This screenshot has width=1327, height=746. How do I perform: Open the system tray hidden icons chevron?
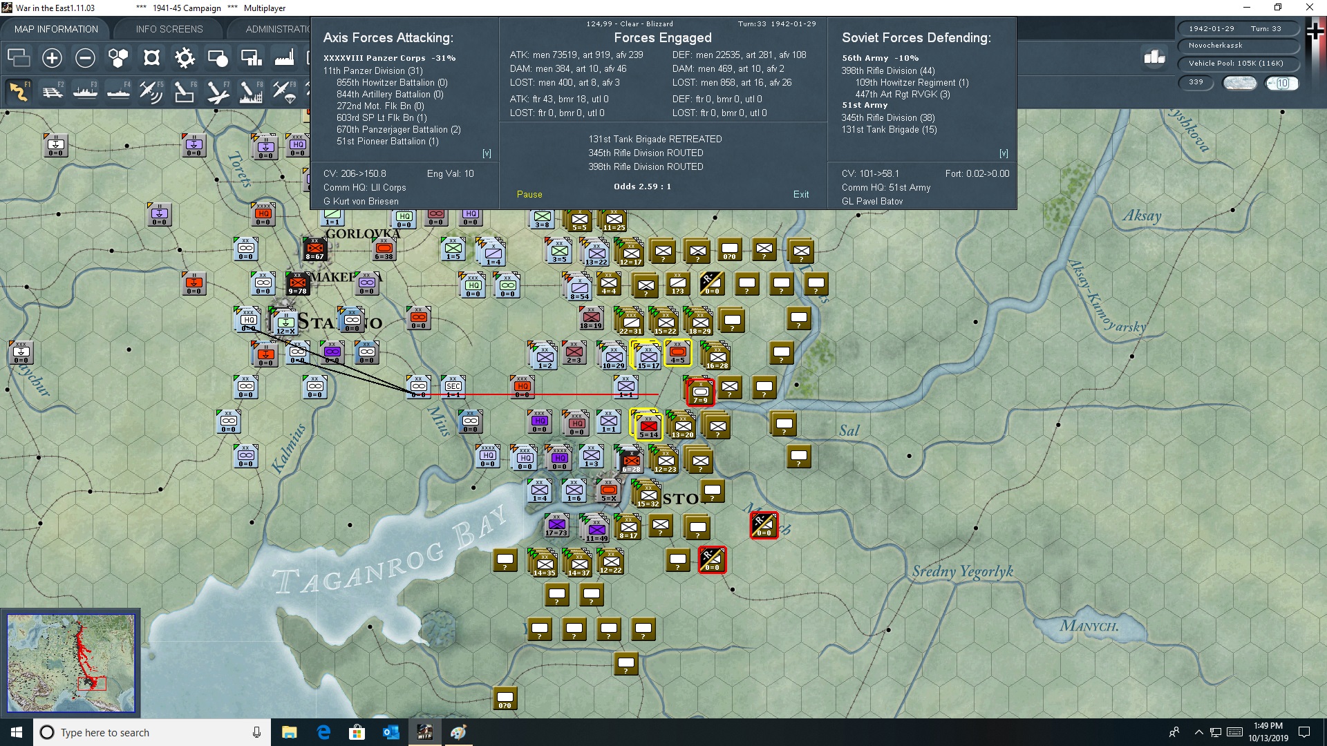pos(1198,732)
